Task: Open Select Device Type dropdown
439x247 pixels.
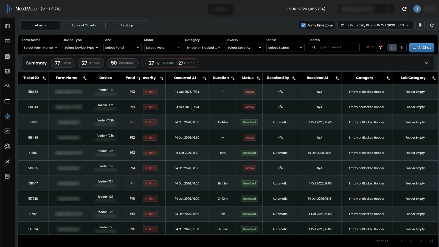Action: (x=81, y=48)
